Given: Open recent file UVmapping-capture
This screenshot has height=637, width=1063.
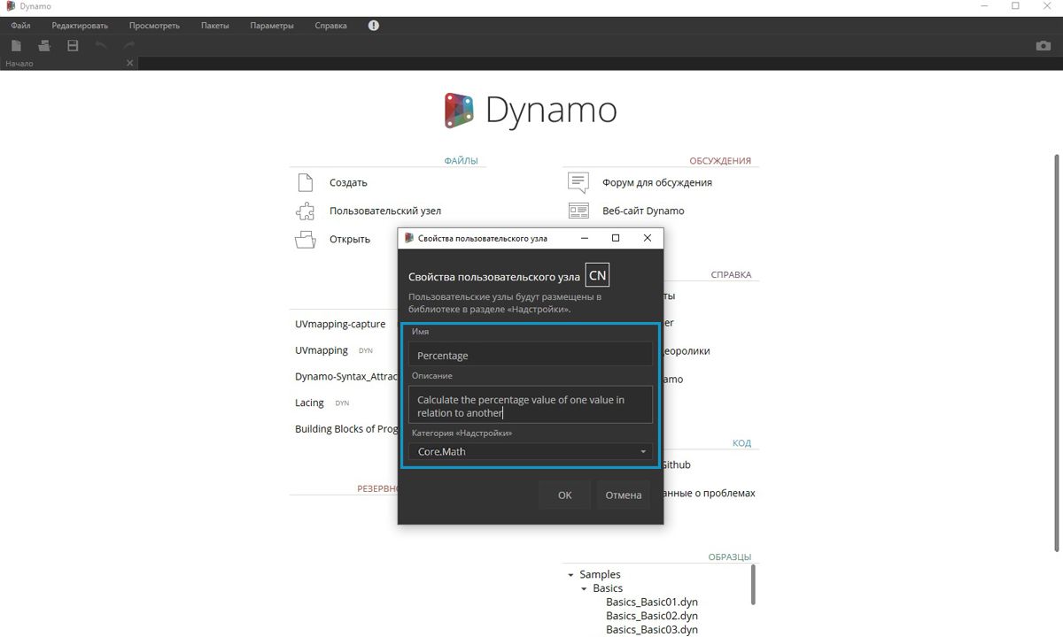Looking at the screenshot, I should pyautogui.click(x=340, y=324).
